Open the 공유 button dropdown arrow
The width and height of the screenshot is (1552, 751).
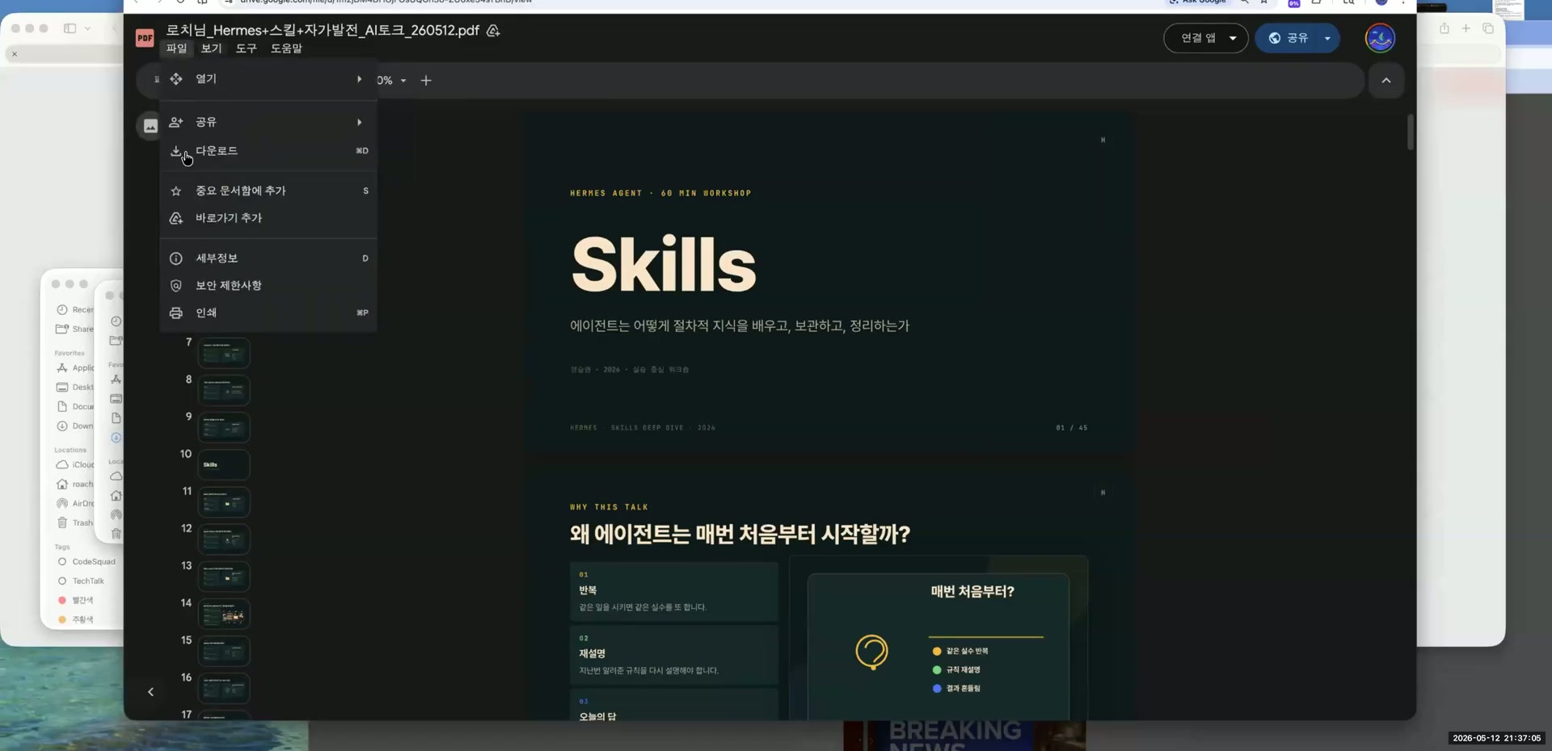(x=1327, y=38)
